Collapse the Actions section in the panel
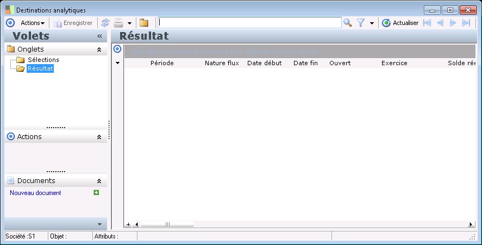 [99, 137]
